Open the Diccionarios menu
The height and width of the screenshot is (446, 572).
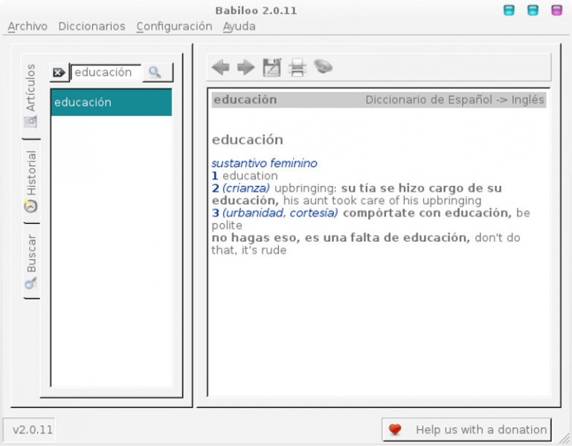click(x=91, y=26)
